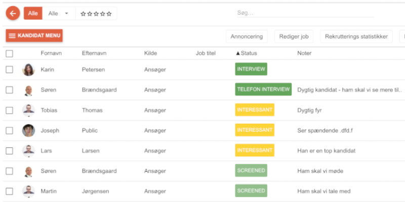The width and height of the screenshot is (405, 202).
Task: Click Joseph Public's avatar picture
Action: (x=28, y=130)
